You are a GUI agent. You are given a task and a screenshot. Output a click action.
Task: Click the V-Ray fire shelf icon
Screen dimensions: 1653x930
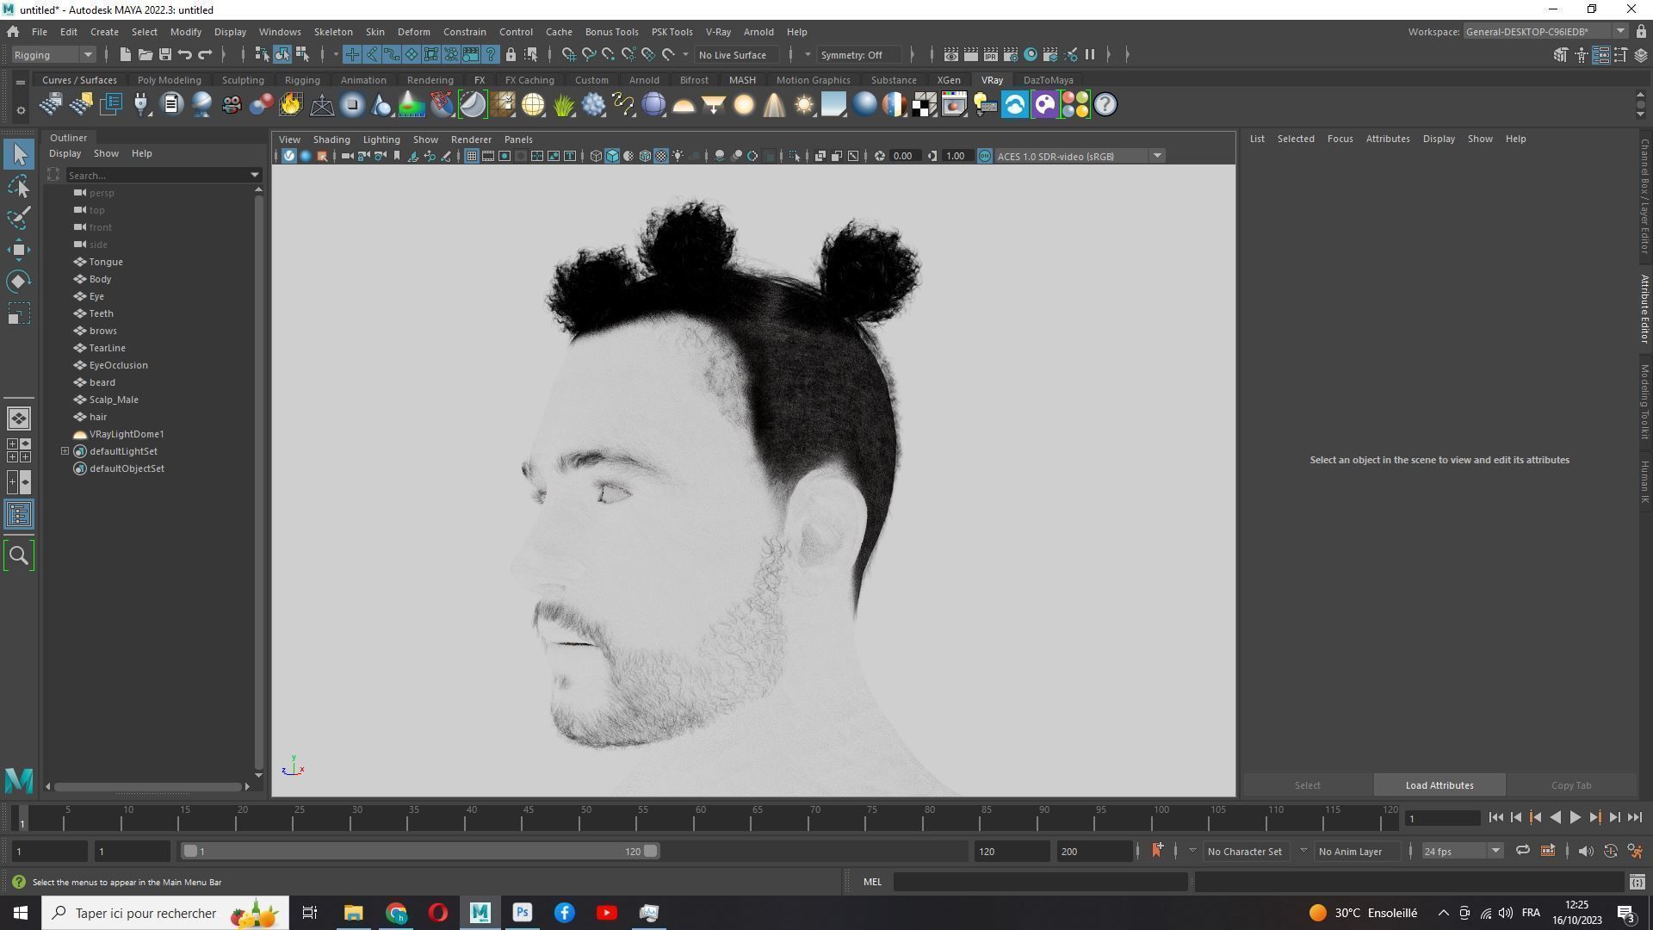pos(291,105)
